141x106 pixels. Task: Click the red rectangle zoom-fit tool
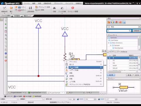point(6,32)
